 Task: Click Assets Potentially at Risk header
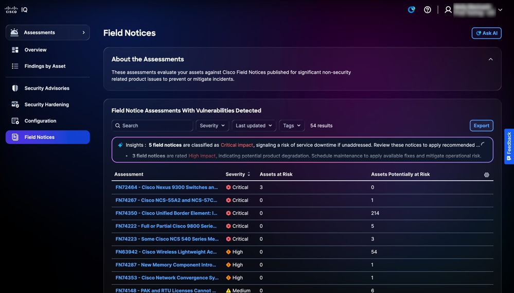[x=400, y=174]
